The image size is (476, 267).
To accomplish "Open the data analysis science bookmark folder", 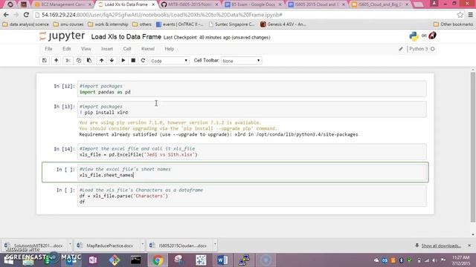I will click(26, 24).
